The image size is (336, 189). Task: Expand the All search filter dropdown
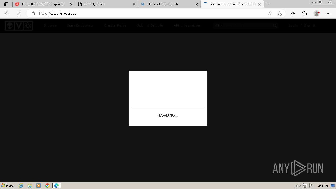point(219,26)
